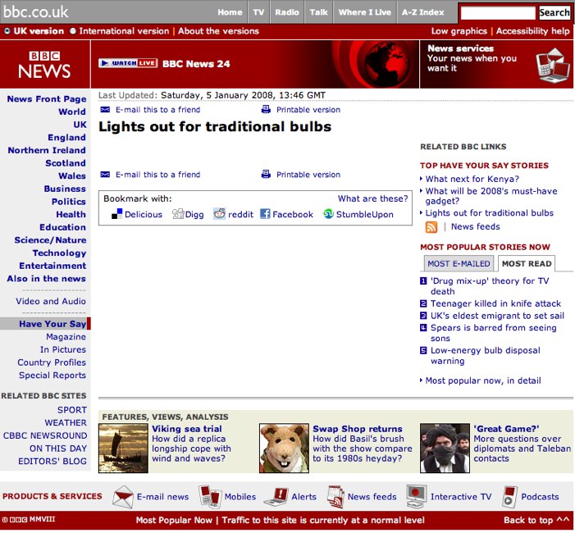Image resolution: width=575 pixels, height=533 pixels.
Task: Bookmark with the reddit icon
Action: coord(219,213)
